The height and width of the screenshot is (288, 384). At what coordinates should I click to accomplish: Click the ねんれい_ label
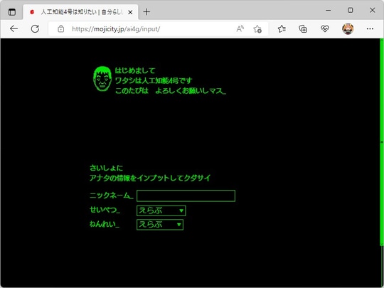[105, 224]
